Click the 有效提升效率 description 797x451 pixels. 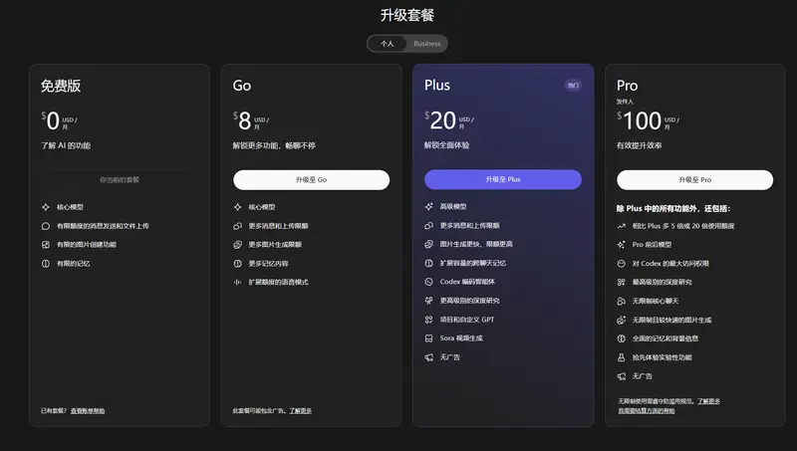(x=639, y=145)
